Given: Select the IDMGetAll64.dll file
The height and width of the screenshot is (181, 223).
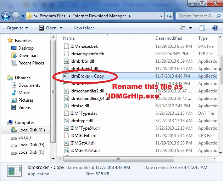Looking at the screenshot, I should coord(85,151).
